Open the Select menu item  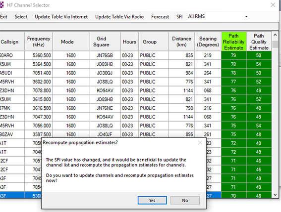(21, 17)
